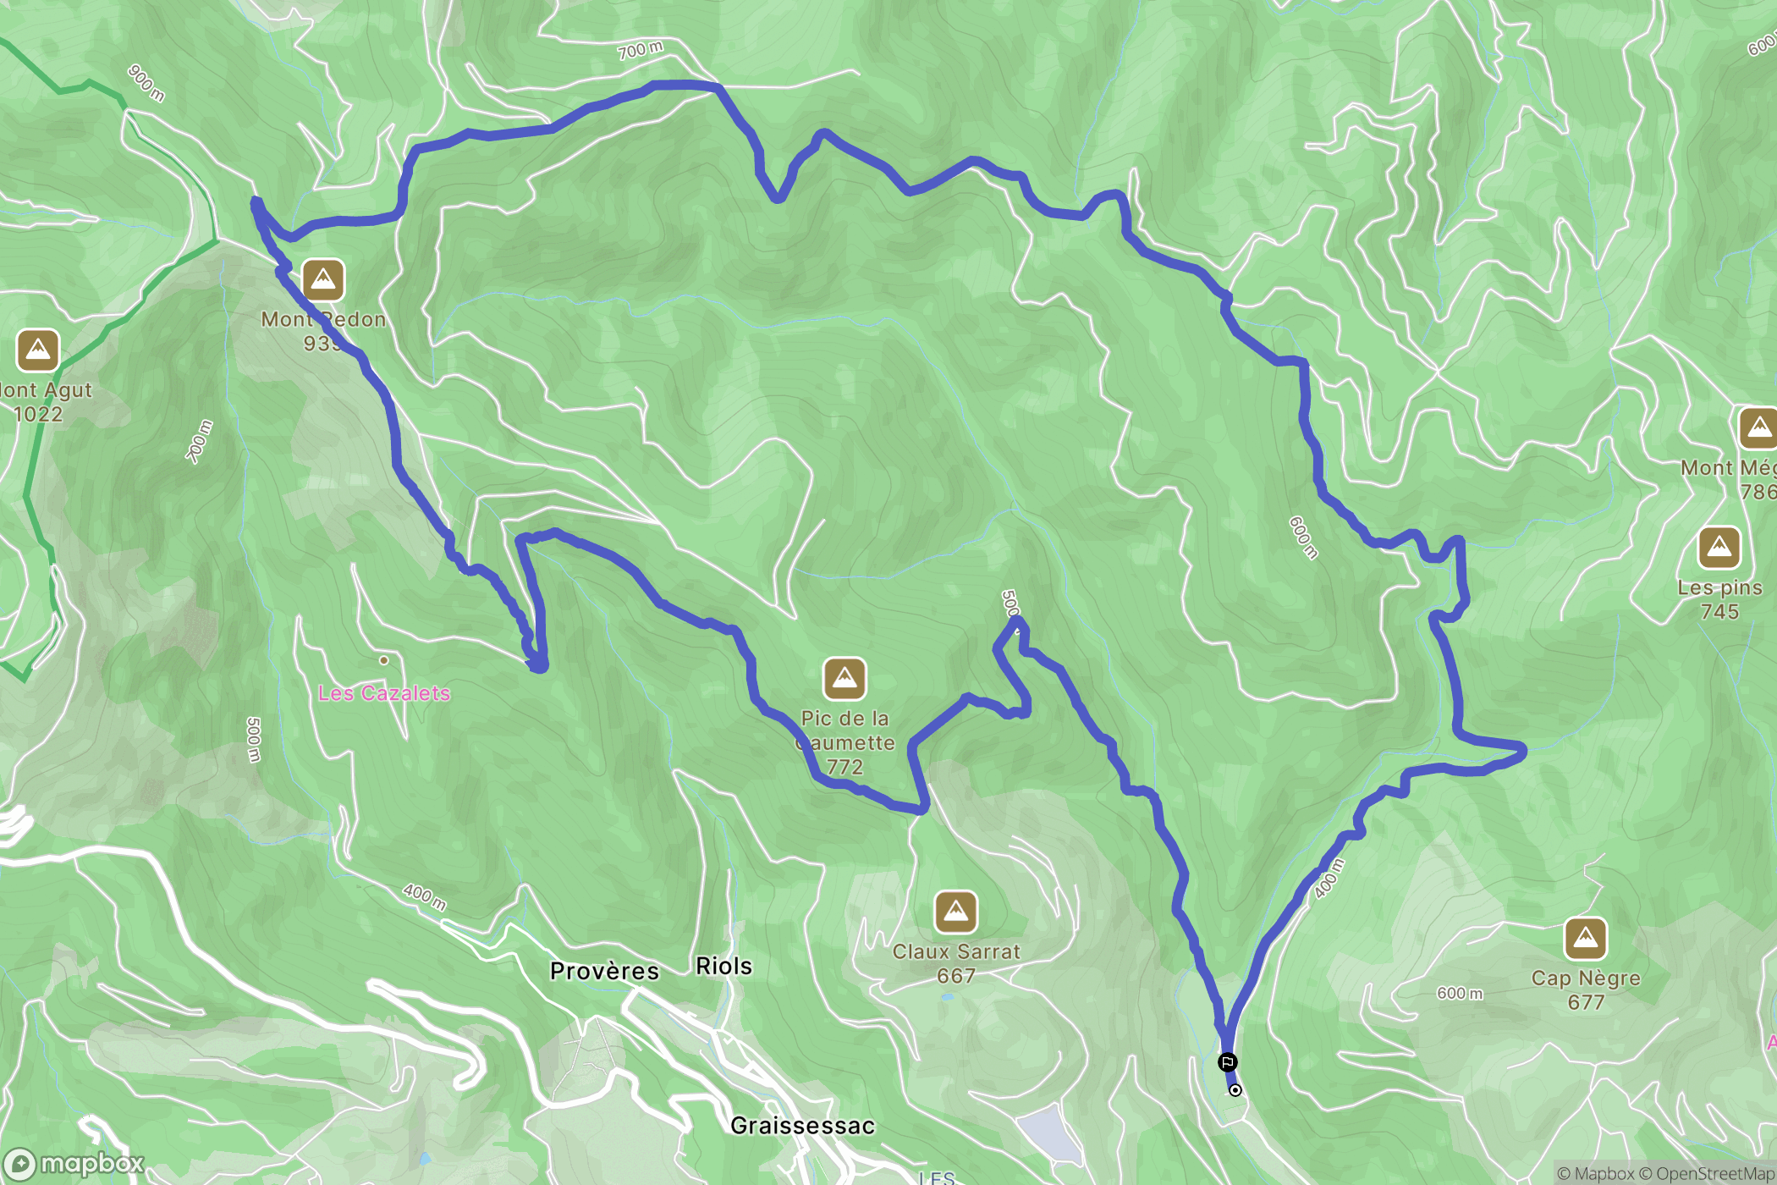1777x1185 pixels.
Task: Click the route start point marker
Action: (x=1235, y=1090)
